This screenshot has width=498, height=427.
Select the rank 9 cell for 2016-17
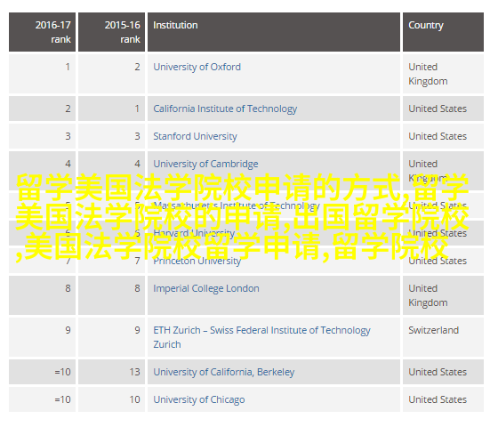point(43,337)
